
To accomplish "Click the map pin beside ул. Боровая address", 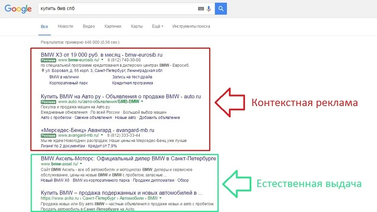I will pyautogui.click(x=43, y=71).
